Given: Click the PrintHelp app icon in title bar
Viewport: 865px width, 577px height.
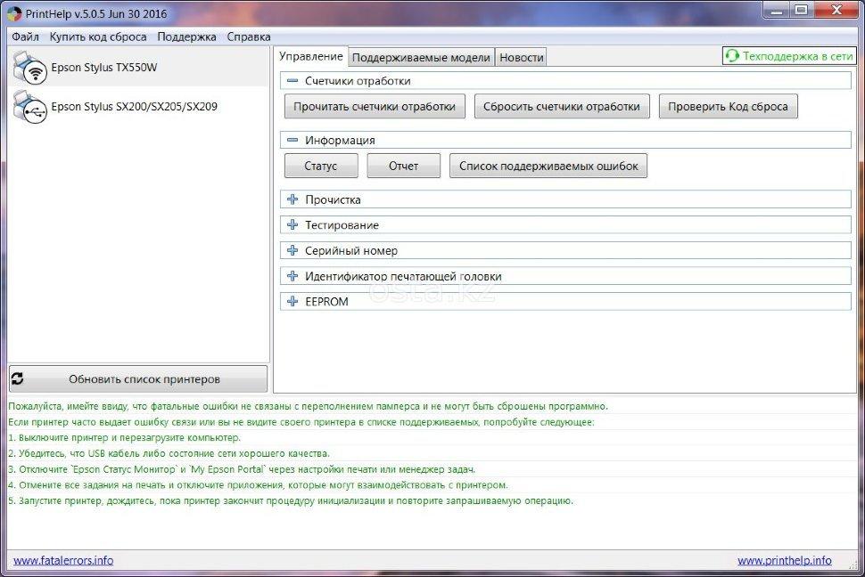Looking at the screenshot, I should (13, 14).
